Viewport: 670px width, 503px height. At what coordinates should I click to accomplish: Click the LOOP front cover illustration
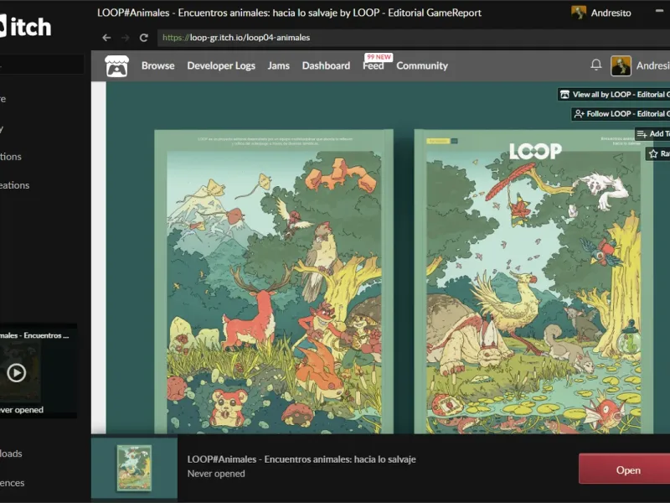tap(533, 282)
